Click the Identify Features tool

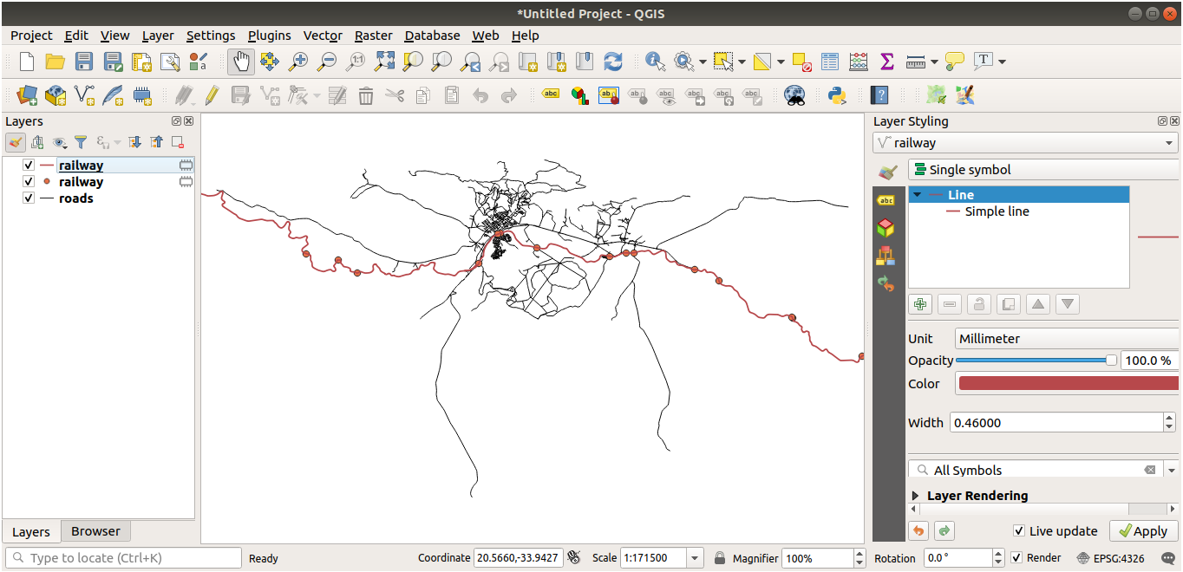pos(655,62)
